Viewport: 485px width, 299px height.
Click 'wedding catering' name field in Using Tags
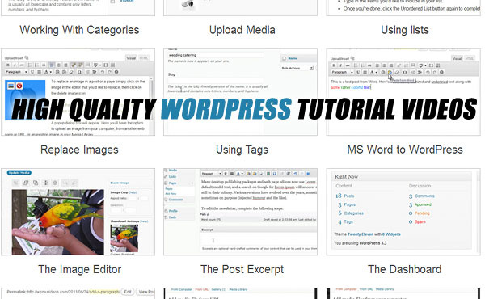(216, 55)
